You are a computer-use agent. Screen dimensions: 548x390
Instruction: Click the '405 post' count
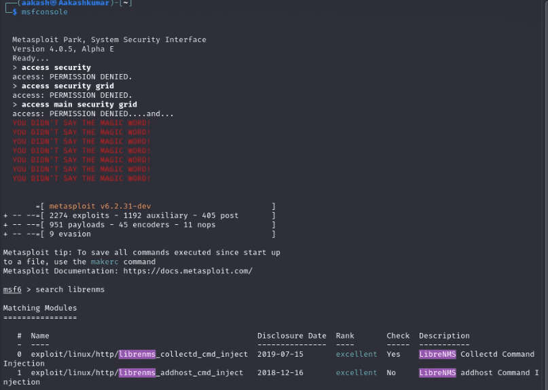(220, 215)
